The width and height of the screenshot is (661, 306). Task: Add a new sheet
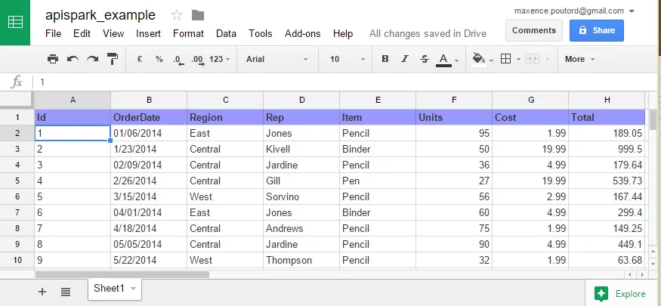(x=42, y=291)
